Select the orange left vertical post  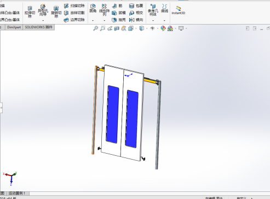pos(94,110)
